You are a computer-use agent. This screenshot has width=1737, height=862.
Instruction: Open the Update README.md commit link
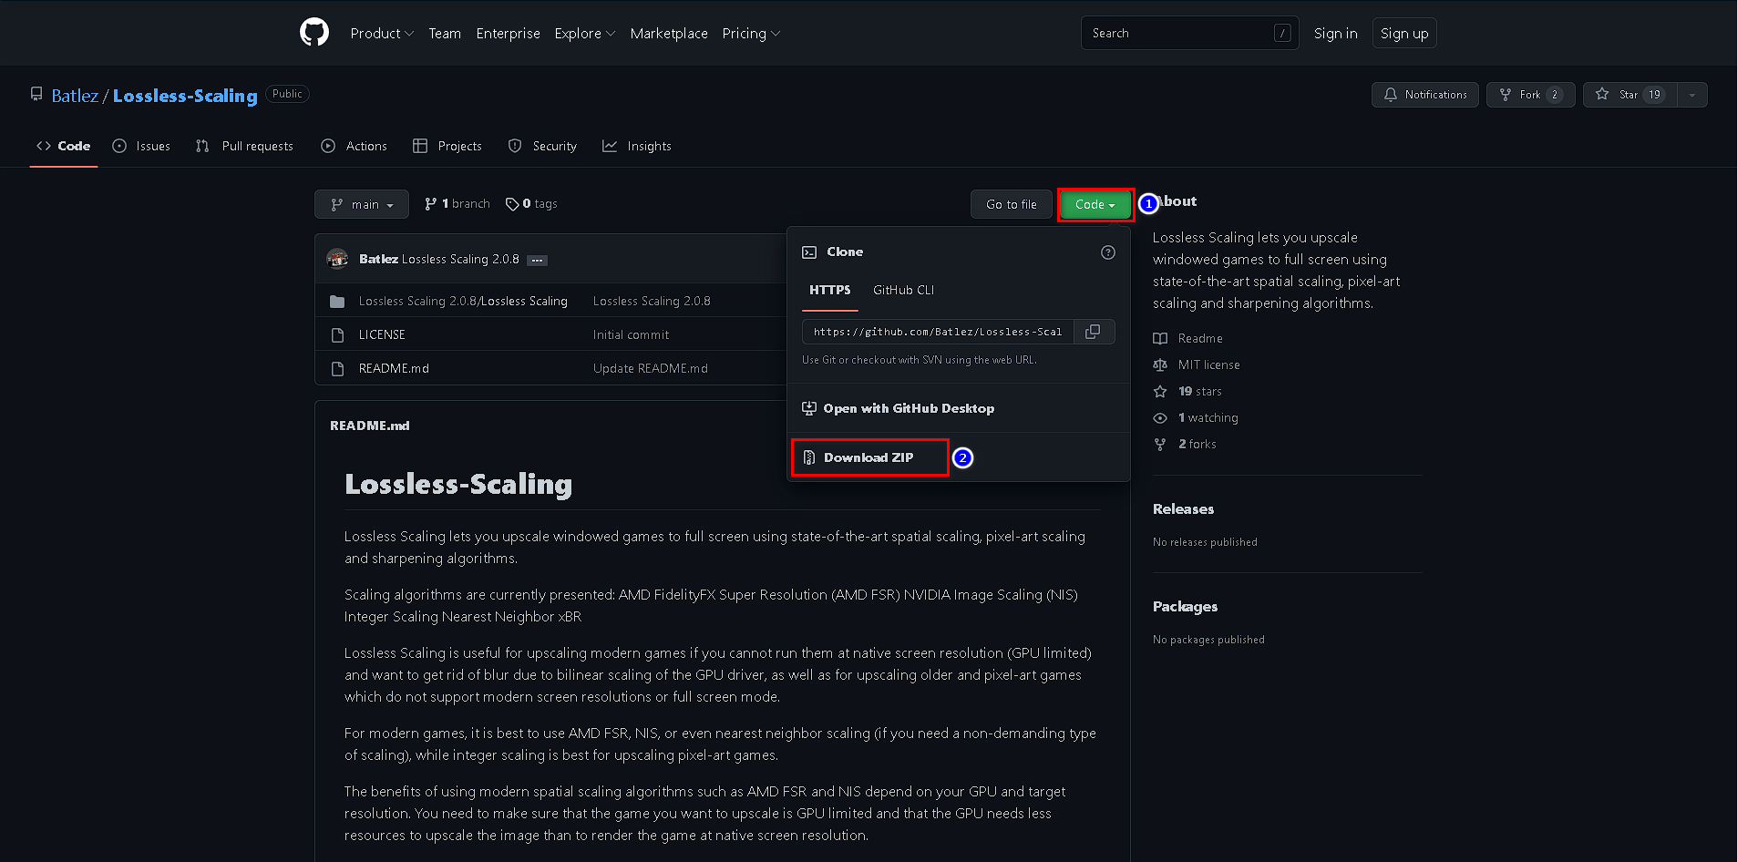click(651, 369)
